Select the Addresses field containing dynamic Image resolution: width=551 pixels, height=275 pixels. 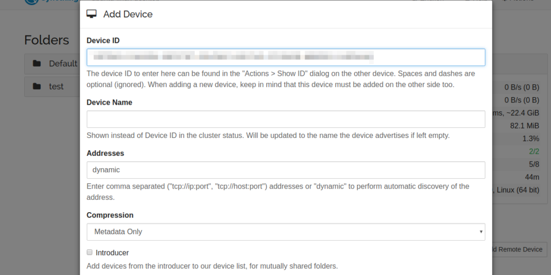[286, 170]
